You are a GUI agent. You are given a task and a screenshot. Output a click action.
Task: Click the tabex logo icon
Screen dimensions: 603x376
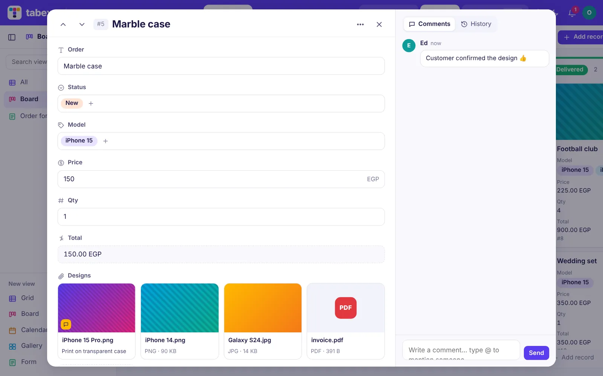point(15,13)
